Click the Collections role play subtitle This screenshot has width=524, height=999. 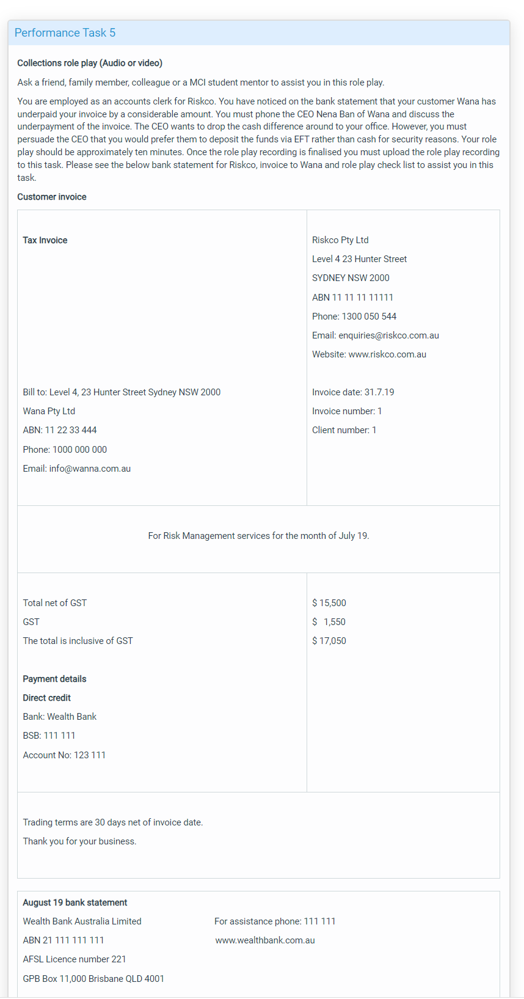pyautogui.click(x=90, y=63)
